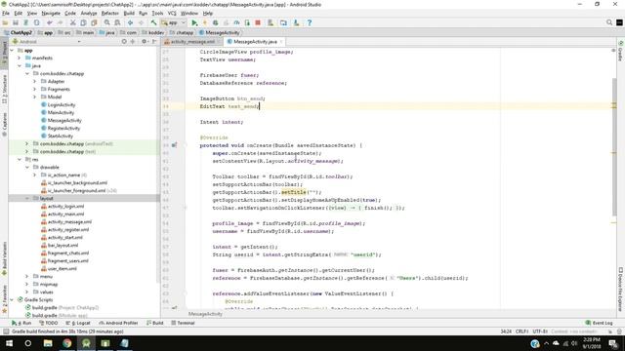Screen dimensions: 625x351
Task: Collapse the layout folder
Action: tap(27, 198)
